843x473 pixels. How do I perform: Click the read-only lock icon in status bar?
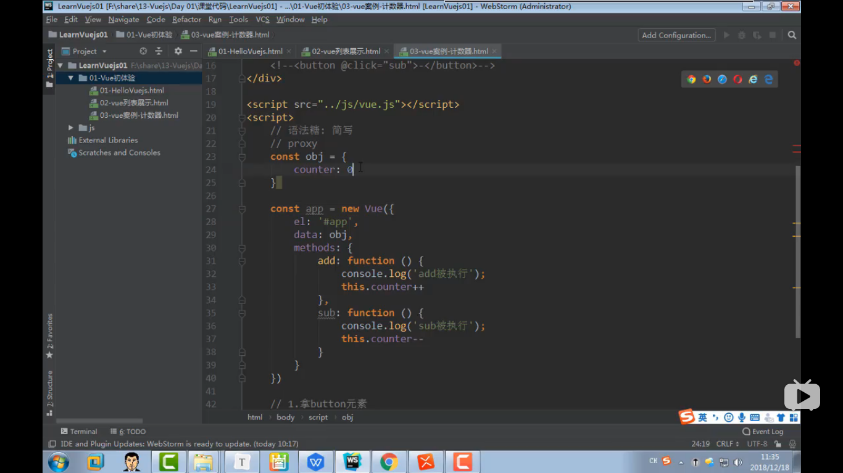pos(778,444)
